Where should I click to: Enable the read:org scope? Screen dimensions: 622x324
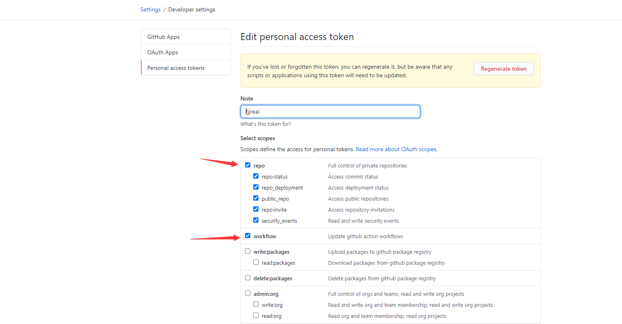tap(256, 315)
